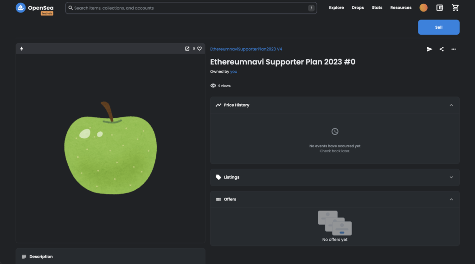Click the slash shortcut key in search
475x264 pixels.
[311, 8]
